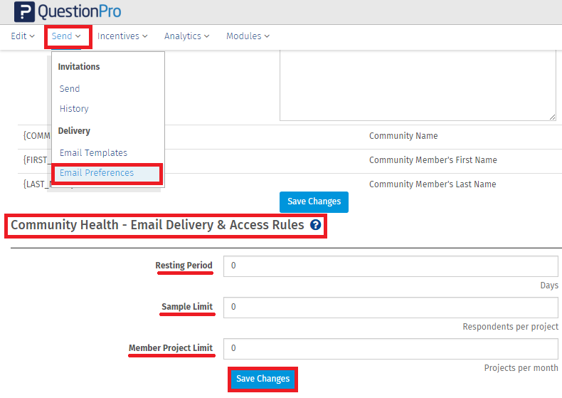The width and height of the screenshot is (562, 398).
Task: Choose Send under Invitations
Action: click(70, 88)
